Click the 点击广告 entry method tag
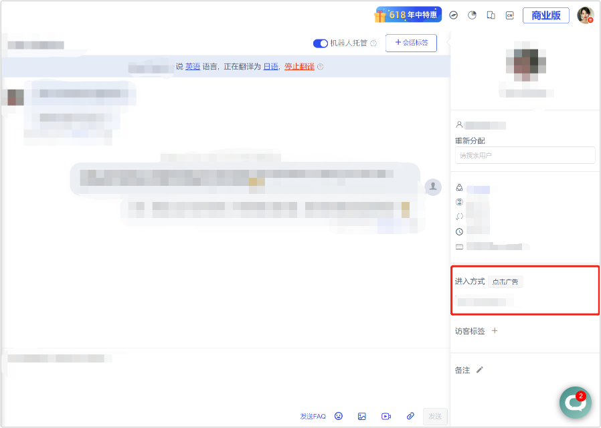This screenshot has height=428, width=601. (505, 281)
